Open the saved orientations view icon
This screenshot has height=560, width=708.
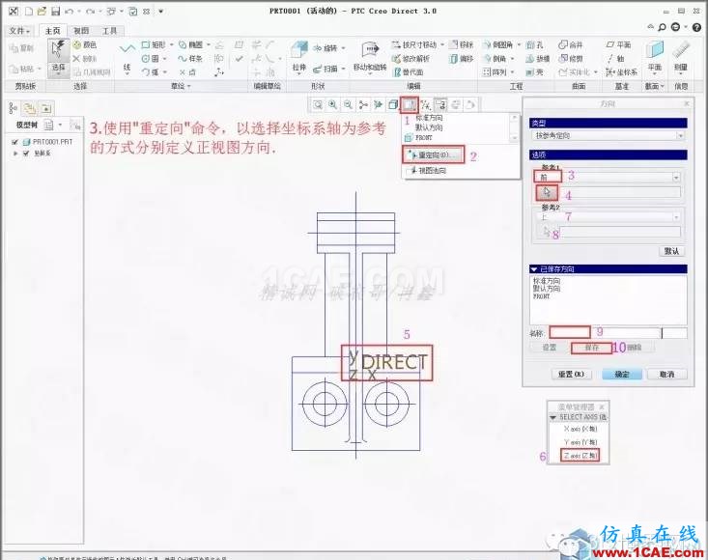[x=410, y=104]
